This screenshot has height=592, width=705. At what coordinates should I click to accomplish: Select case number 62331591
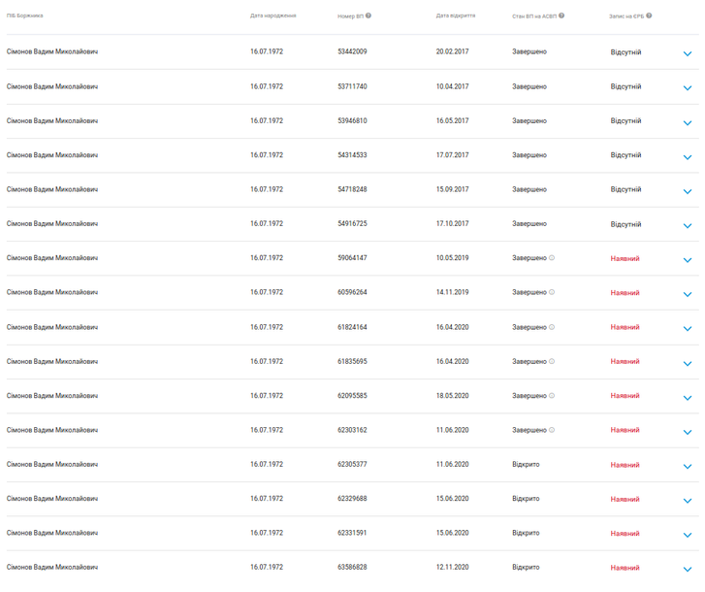tap(352, 533)
